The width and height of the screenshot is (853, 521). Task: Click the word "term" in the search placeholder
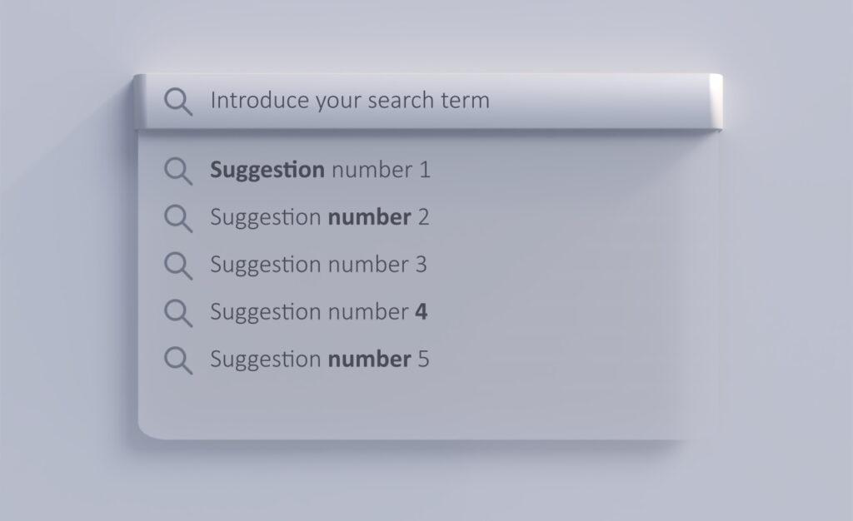tap(467, 102)
